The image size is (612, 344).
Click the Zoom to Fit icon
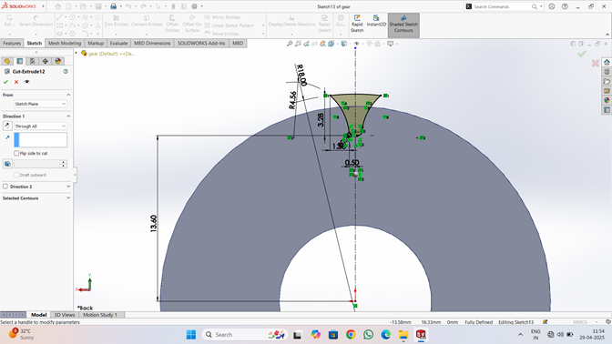coord(290,44)
